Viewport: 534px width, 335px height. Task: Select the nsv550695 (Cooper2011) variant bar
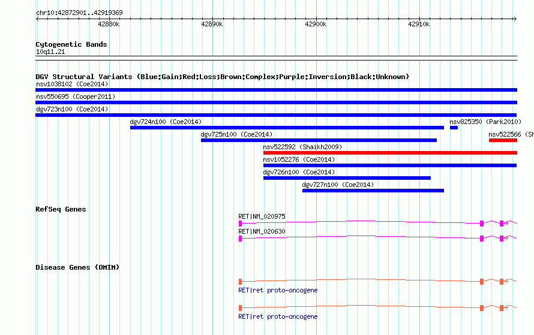[x=276, y=102]
